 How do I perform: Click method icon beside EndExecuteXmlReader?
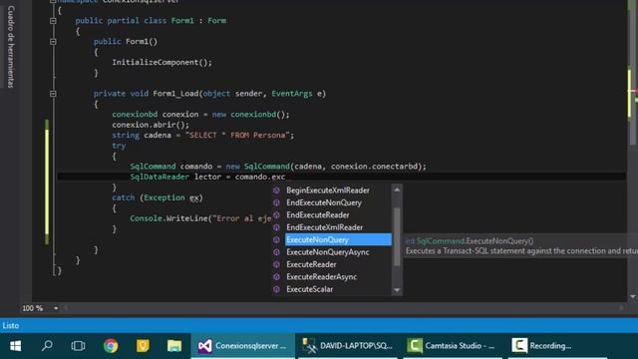pyautogui.click(x=276, y=227)
